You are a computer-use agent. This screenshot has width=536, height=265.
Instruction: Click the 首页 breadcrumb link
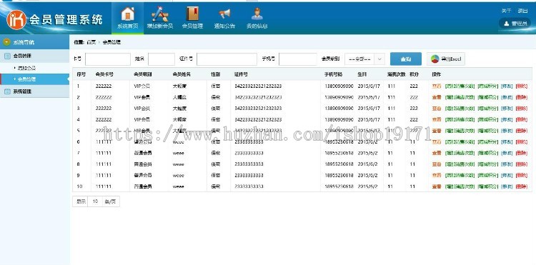pos(91,42)
